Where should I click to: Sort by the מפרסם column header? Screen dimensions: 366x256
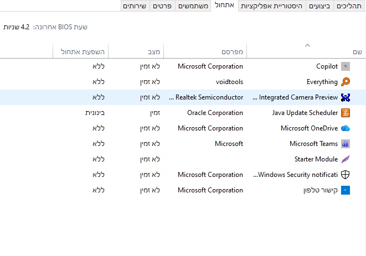(x=233, y=51)
